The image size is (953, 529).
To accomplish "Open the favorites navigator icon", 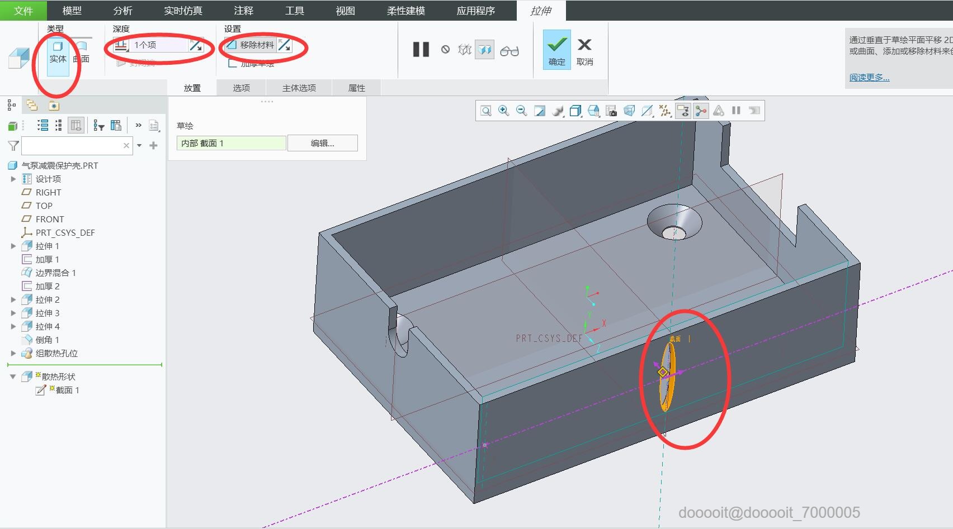I will (x=53, y=105).
